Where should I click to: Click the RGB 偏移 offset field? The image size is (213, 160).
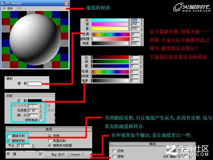[x=184, y=156]
